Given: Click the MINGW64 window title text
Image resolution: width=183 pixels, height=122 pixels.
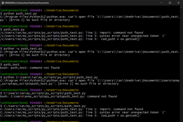Looking at the screenshot, I should pos(27,3).
